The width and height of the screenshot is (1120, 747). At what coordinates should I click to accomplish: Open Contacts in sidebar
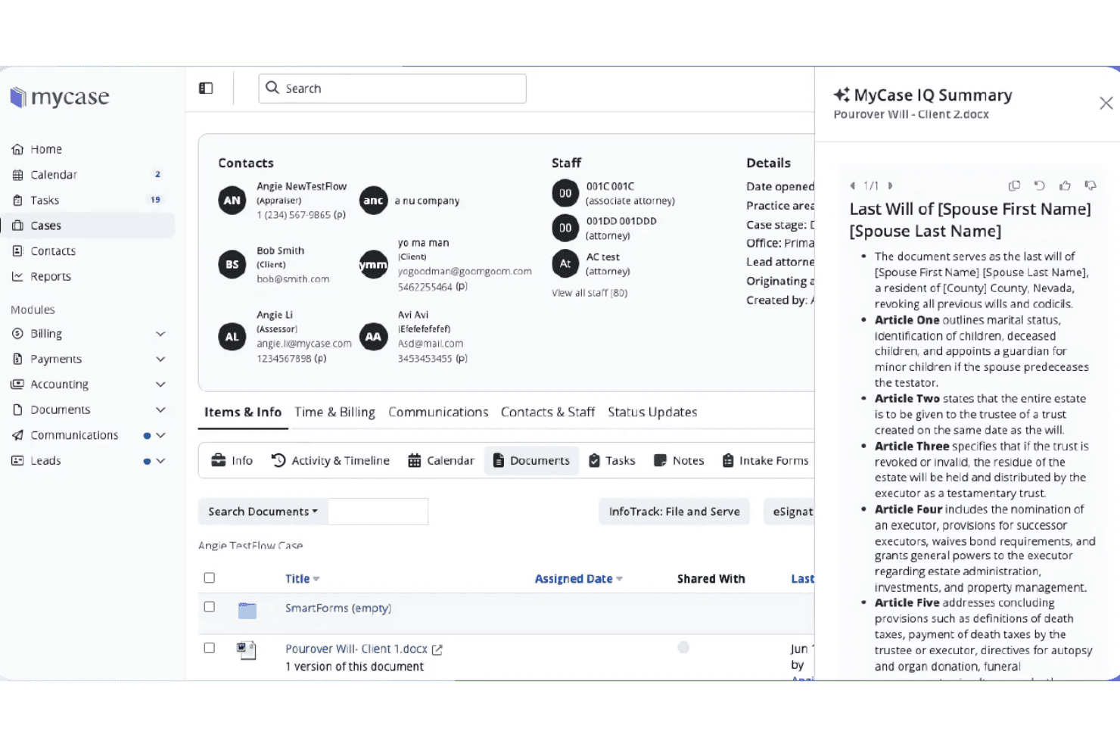point(53,251)
